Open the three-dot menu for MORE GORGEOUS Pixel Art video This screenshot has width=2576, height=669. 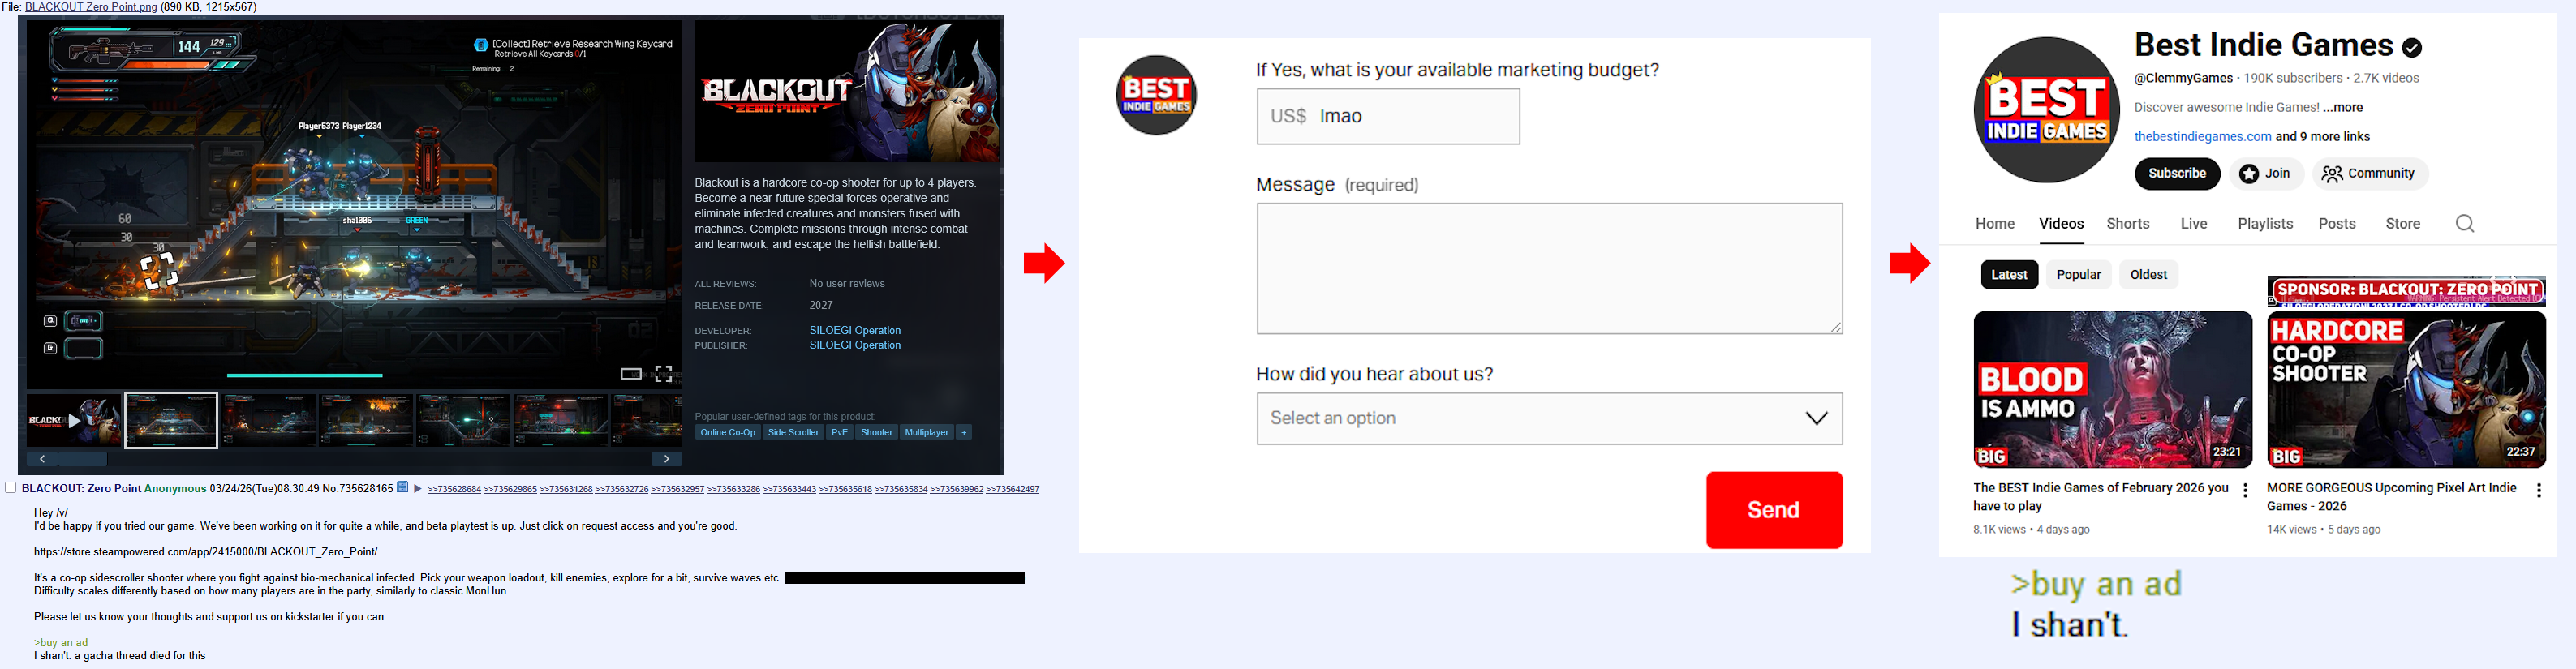point(2539,491)
